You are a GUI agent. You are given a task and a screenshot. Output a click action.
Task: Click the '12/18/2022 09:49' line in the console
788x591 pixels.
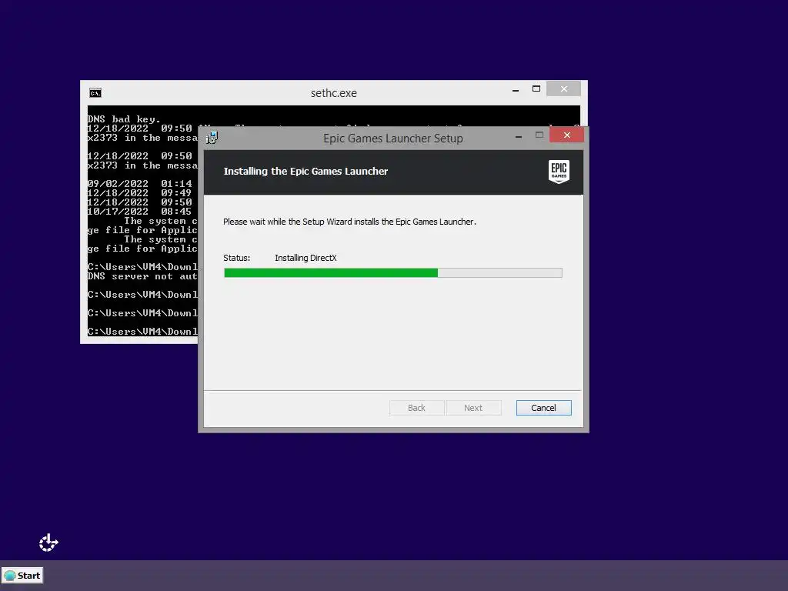pos(140,193)
